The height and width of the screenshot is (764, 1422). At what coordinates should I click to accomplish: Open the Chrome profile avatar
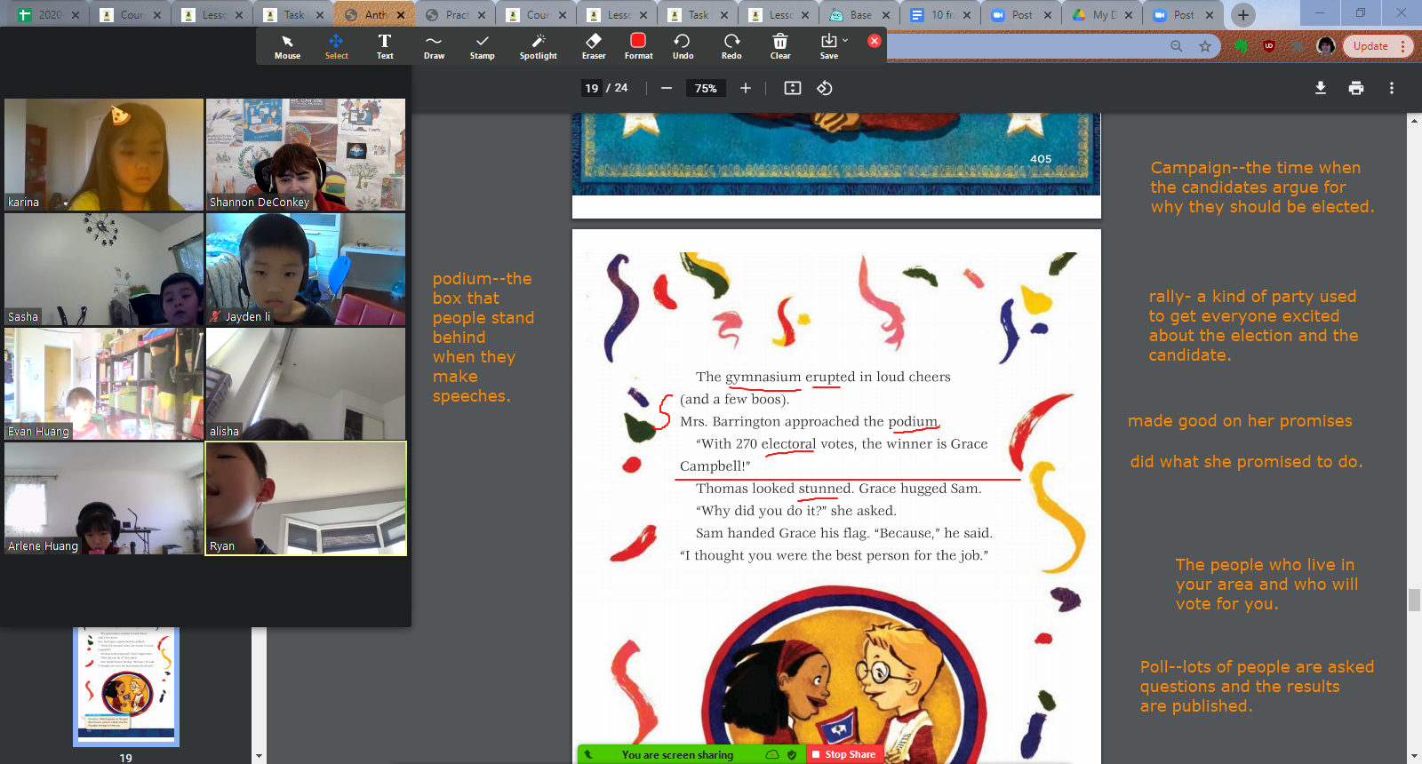1326,46
